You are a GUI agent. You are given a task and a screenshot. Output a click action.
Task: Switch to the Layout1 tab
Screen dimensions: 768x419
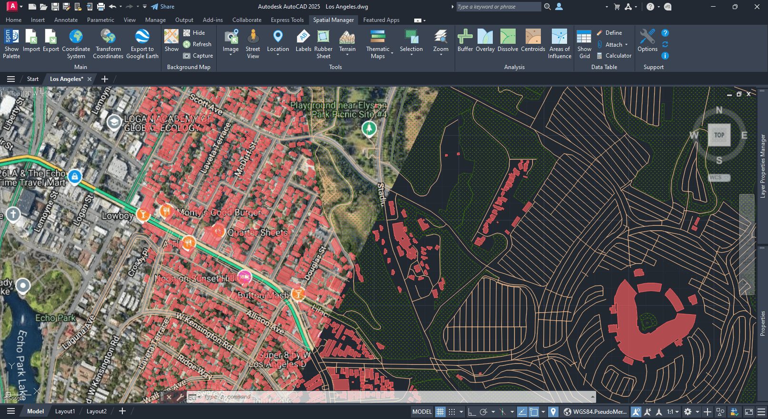tap(65, 411)
